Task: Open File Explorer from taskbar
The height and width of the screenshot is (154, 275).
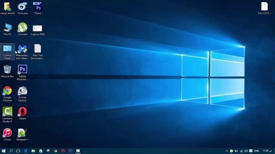Action: click(x=33, y=151)
